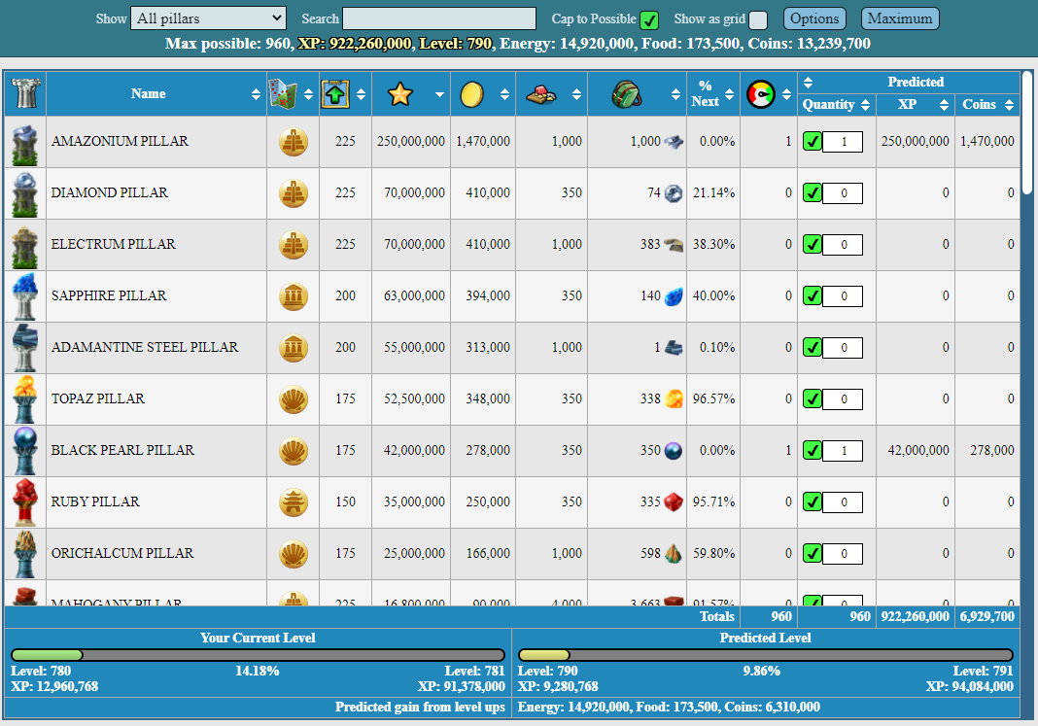The image size is (1038, 726).
Task: Click the Amazonium Pillar quantity input
Action: 843,142
